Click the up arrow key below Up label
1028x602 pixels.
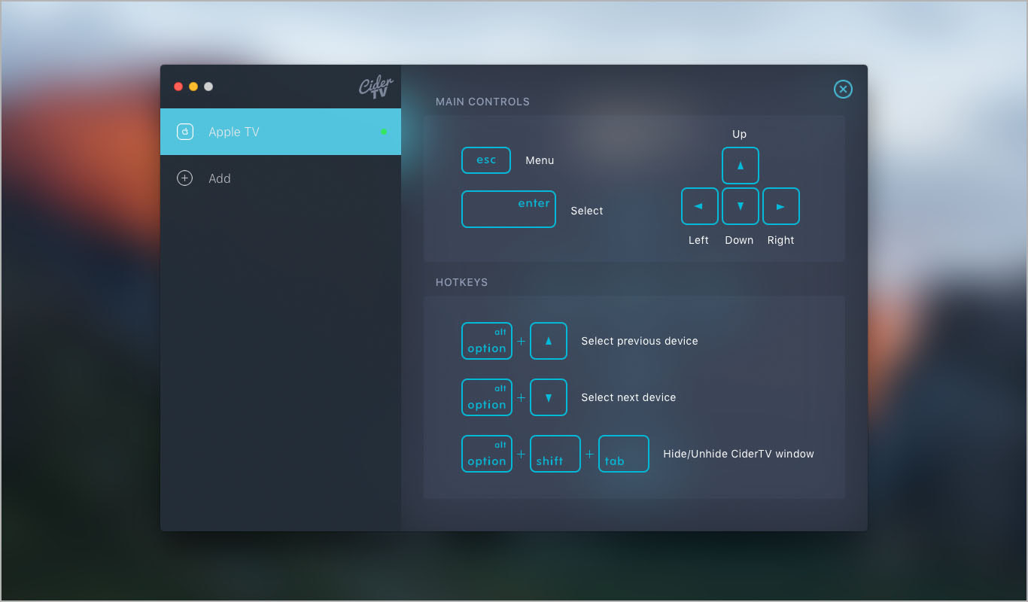[741, 166]
